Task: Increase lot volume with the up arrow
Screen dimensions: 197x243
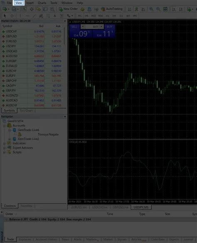Action: pos(101,27)
